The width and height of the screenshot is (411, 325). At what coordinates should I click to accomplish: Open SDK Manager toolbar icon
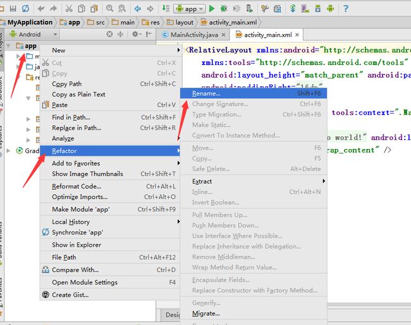point(317,9)
